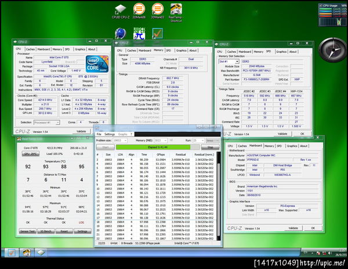This screenshot has width=348, height=269.
Task: Open the Super Pi desktop icon
Action: (139, 33)
